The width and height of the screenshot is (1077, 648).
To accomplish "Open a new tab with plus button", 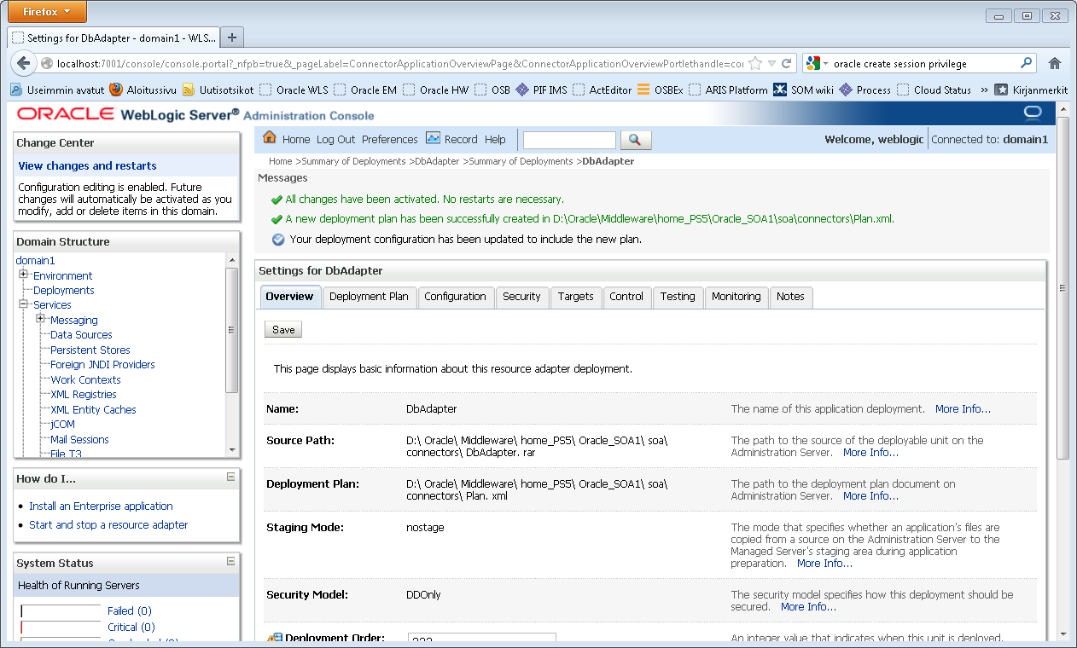I will [x=232, y=37].
